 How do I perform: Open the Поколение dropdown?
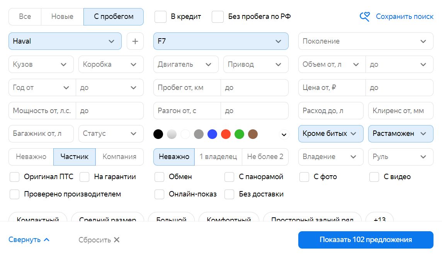coord(366,41)
